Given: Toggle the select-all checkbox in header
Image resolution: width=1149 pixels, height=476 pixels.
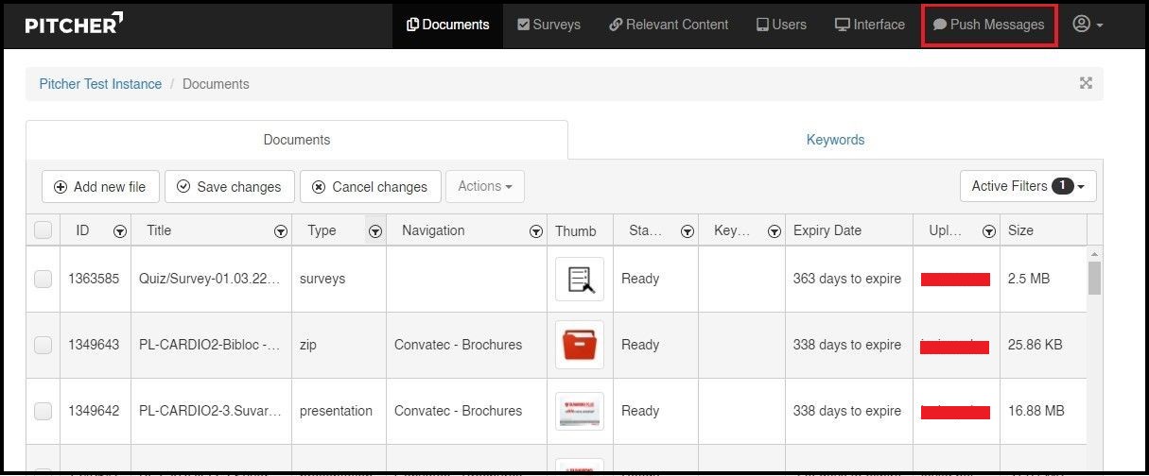Looking at the screenshot, I should (x=44, y=230).
